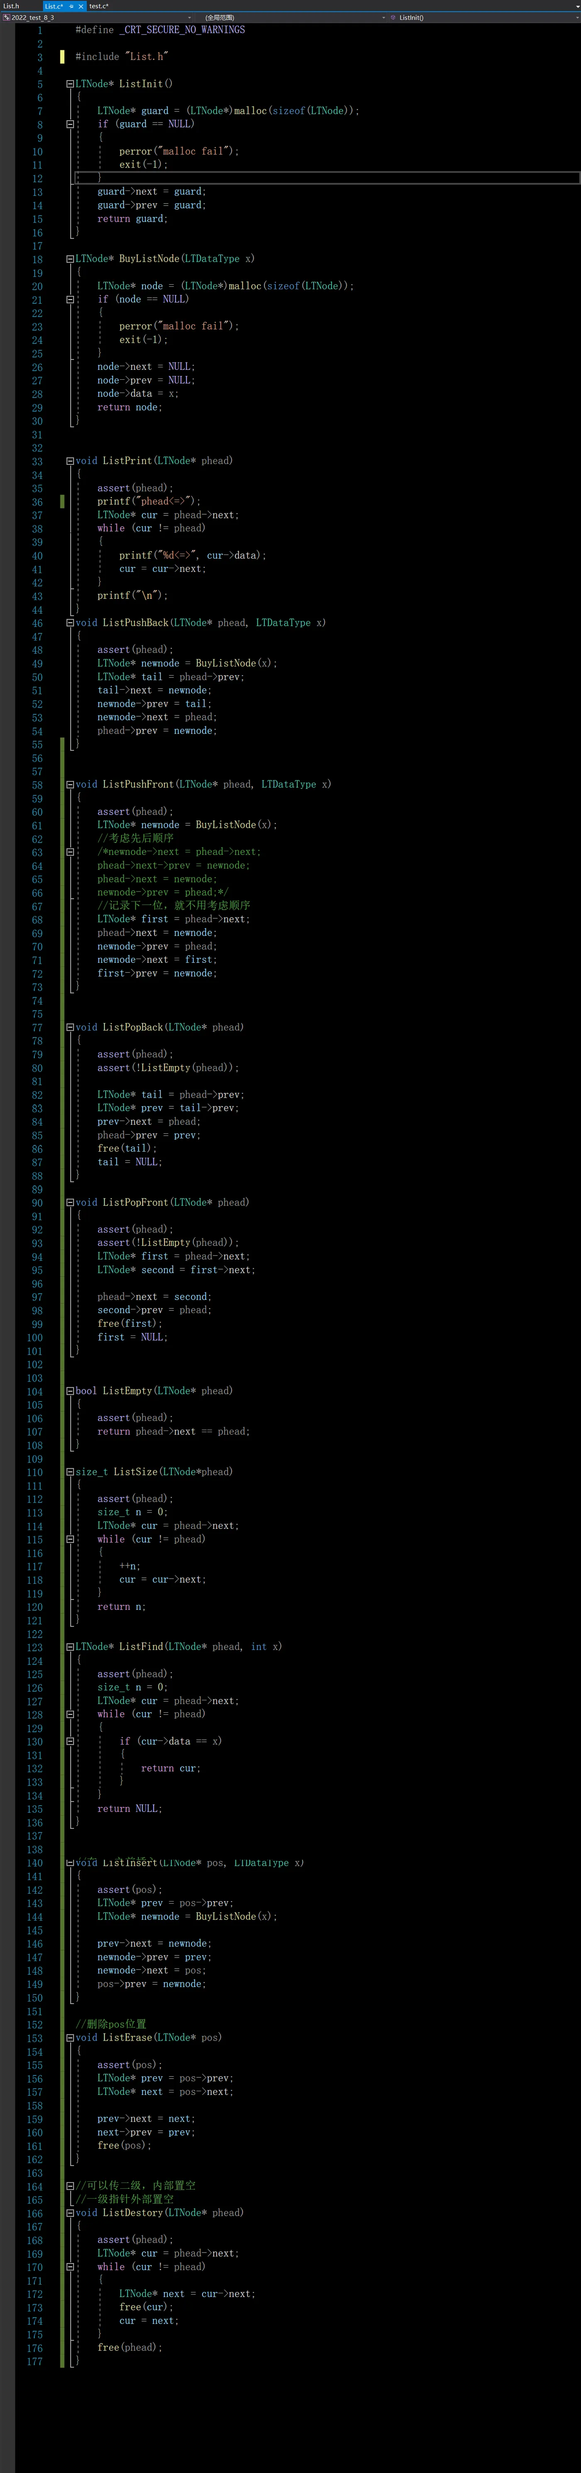Click the 'return guard;' statement
This screenshot has width=581, height=2473.
[x=132, y=219]
